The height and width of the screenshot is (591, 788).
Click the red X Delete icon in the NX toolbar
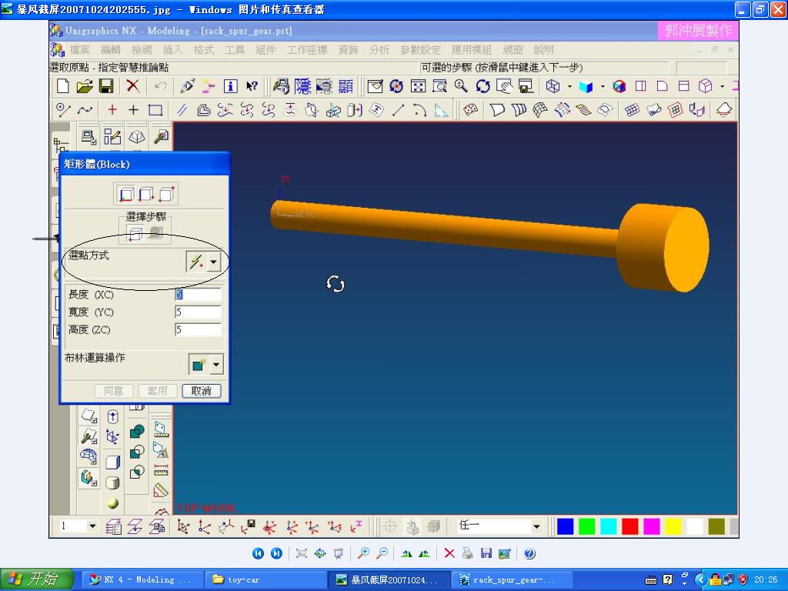pyautogui.click(x=132, y=86)
